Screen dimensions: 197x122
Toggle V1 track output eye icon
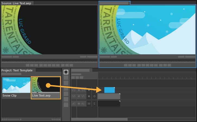(94, 96)
